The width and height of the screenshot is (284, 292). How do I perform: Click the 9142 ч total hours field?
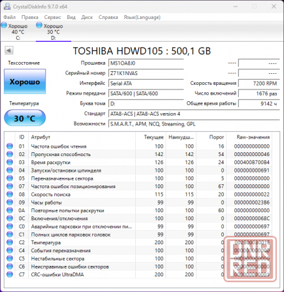tap(259, 104)
